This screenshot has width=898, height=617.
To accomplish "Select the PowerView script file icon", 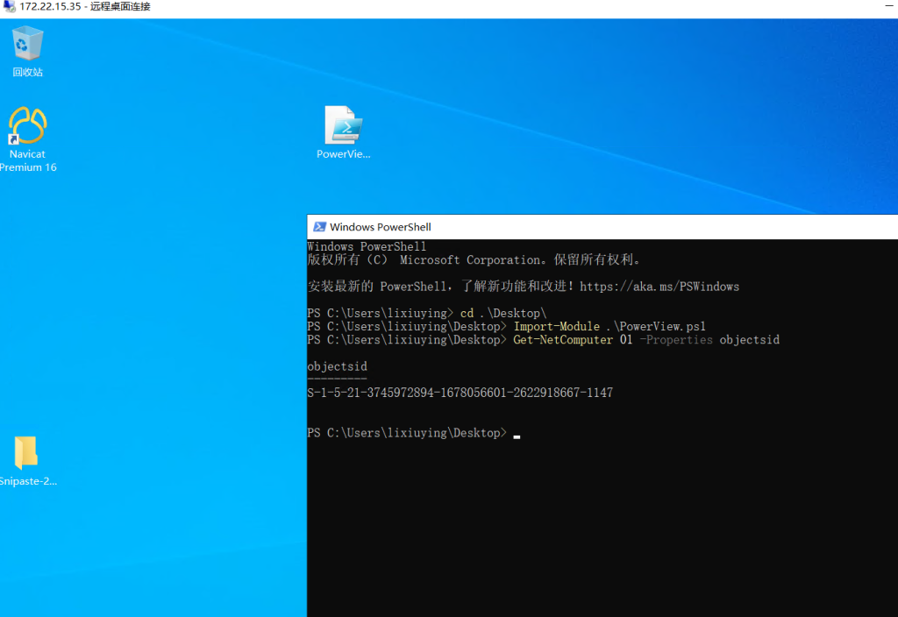I will point(343,125).
